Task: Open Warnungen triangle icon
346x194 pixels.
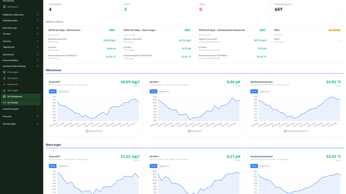Action: pos(4,91)
